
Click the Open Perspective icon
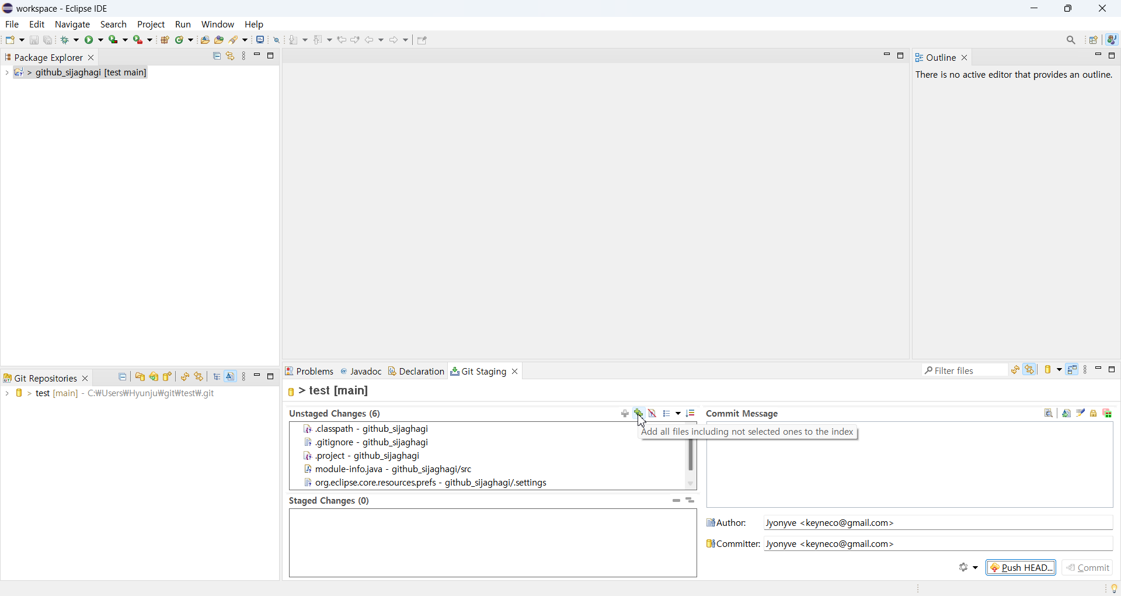tap(1095, 40)
